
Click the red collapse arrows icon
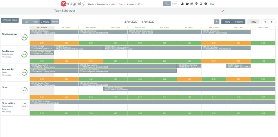(223, 11)
